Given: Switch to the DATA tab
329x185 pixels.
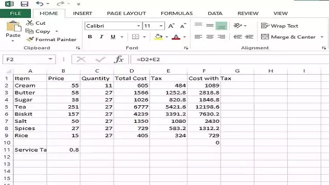Looking at the screenshot, I should point(215,13).
